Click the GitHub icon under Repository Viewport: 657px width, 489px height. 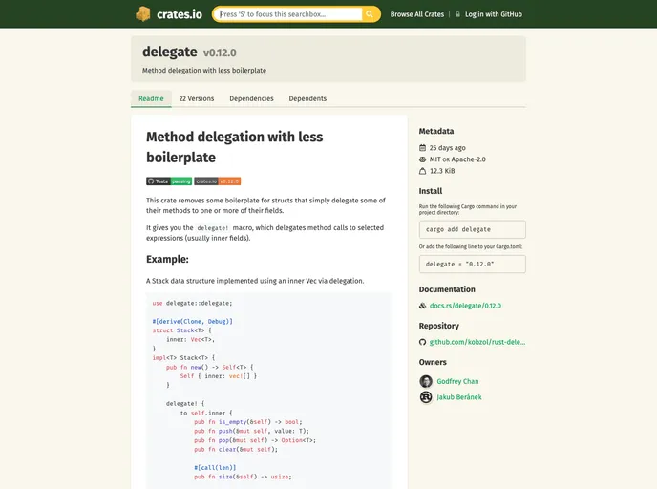[x=422, y=342]
